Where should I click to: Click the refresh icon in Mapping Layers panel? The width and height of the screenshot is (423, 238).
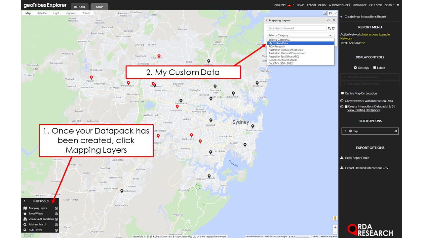click(x=333, y=28)
